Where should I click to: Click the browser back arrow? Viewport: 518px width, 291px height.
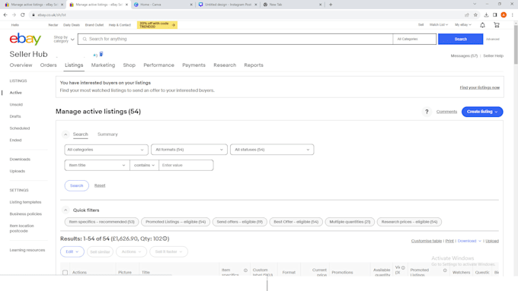[5, 15]
